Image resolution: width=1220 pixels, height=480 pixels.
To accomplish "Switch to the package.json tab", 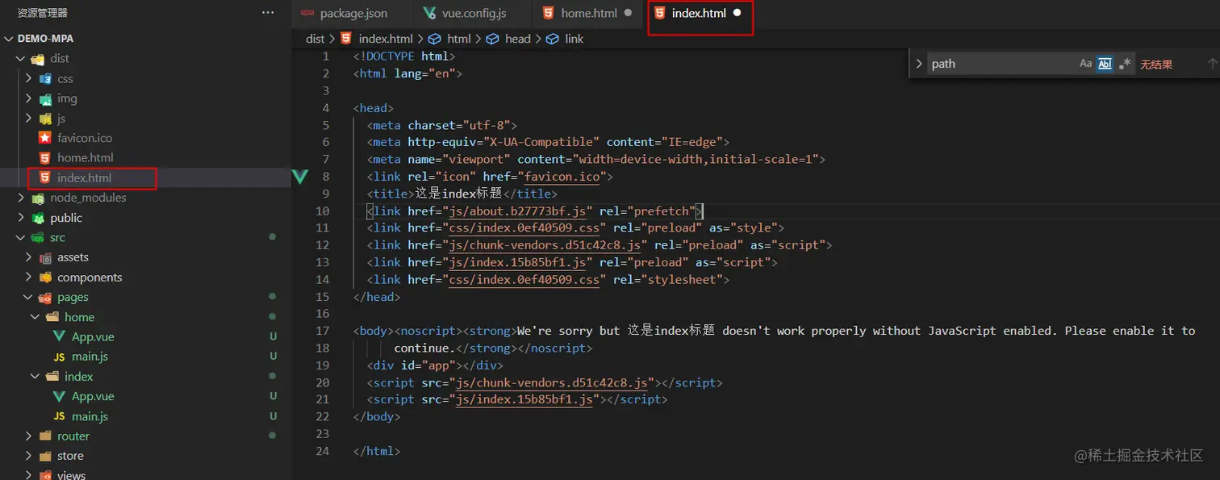I will [352, 14].
